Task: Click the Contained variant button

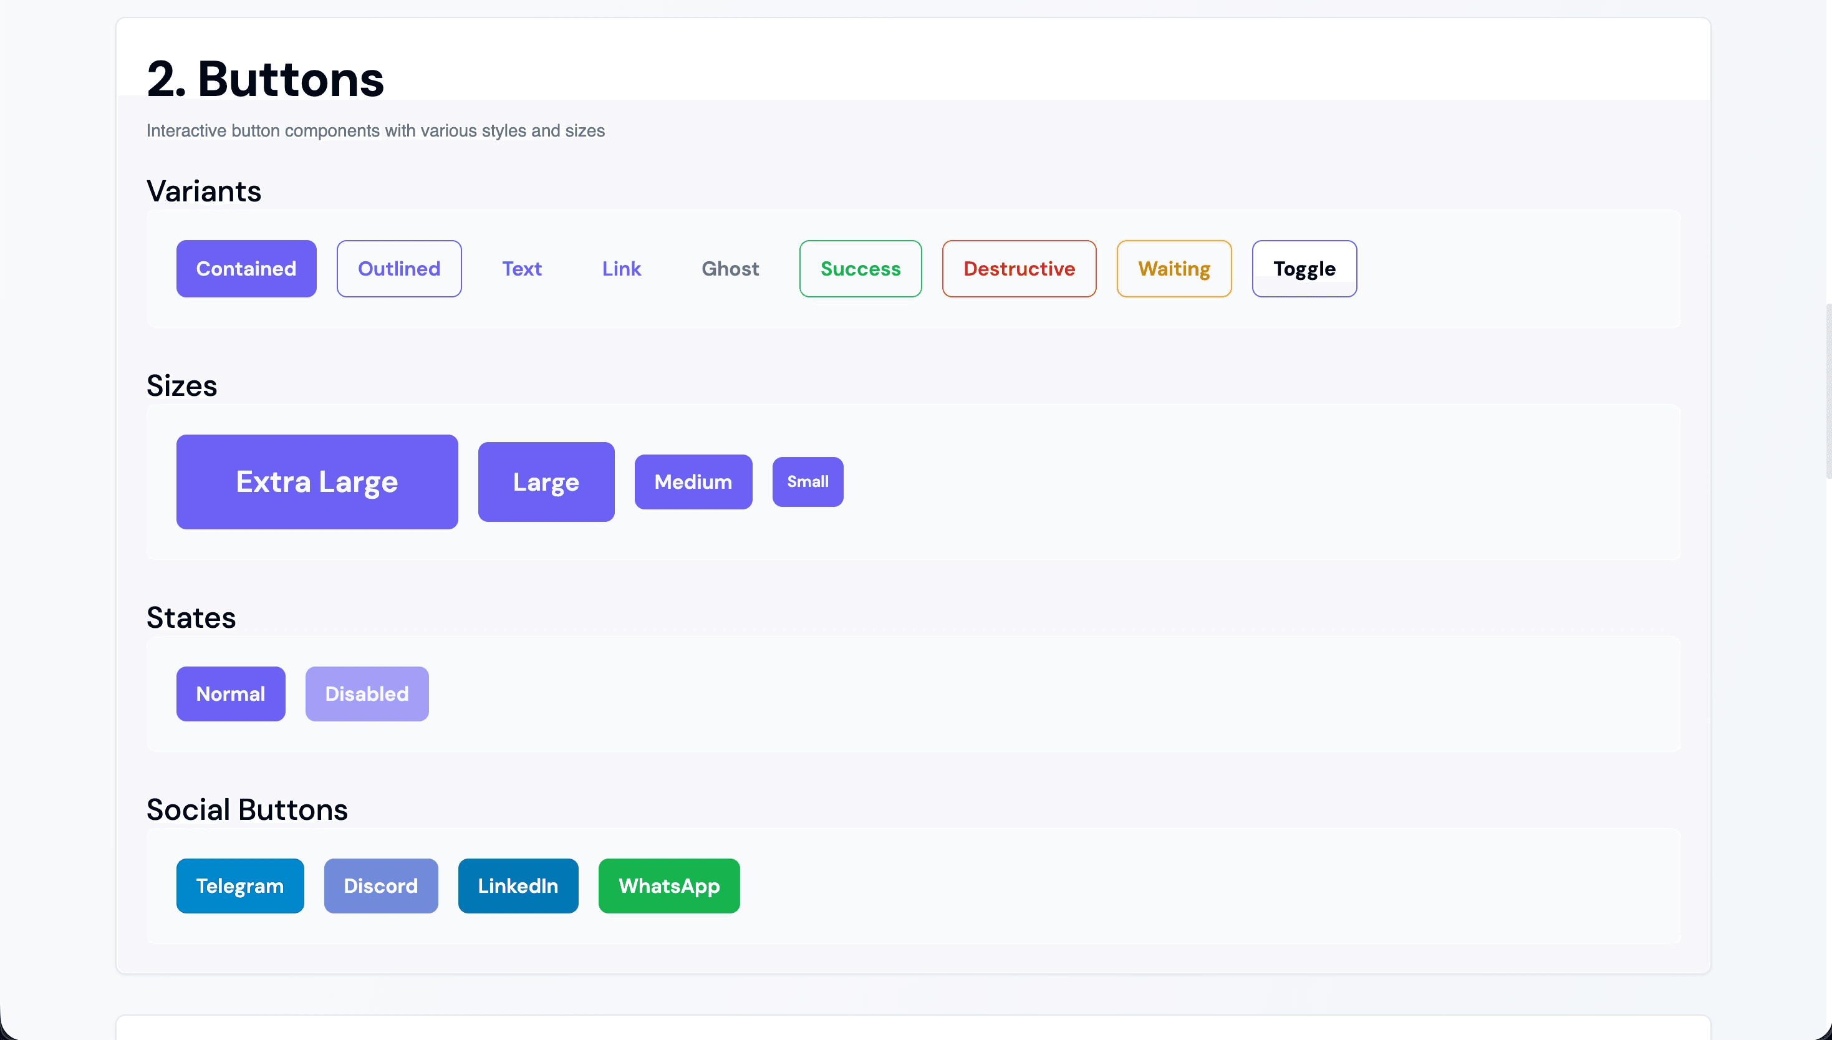Action: pyautogui.click(x=246, y=269)
